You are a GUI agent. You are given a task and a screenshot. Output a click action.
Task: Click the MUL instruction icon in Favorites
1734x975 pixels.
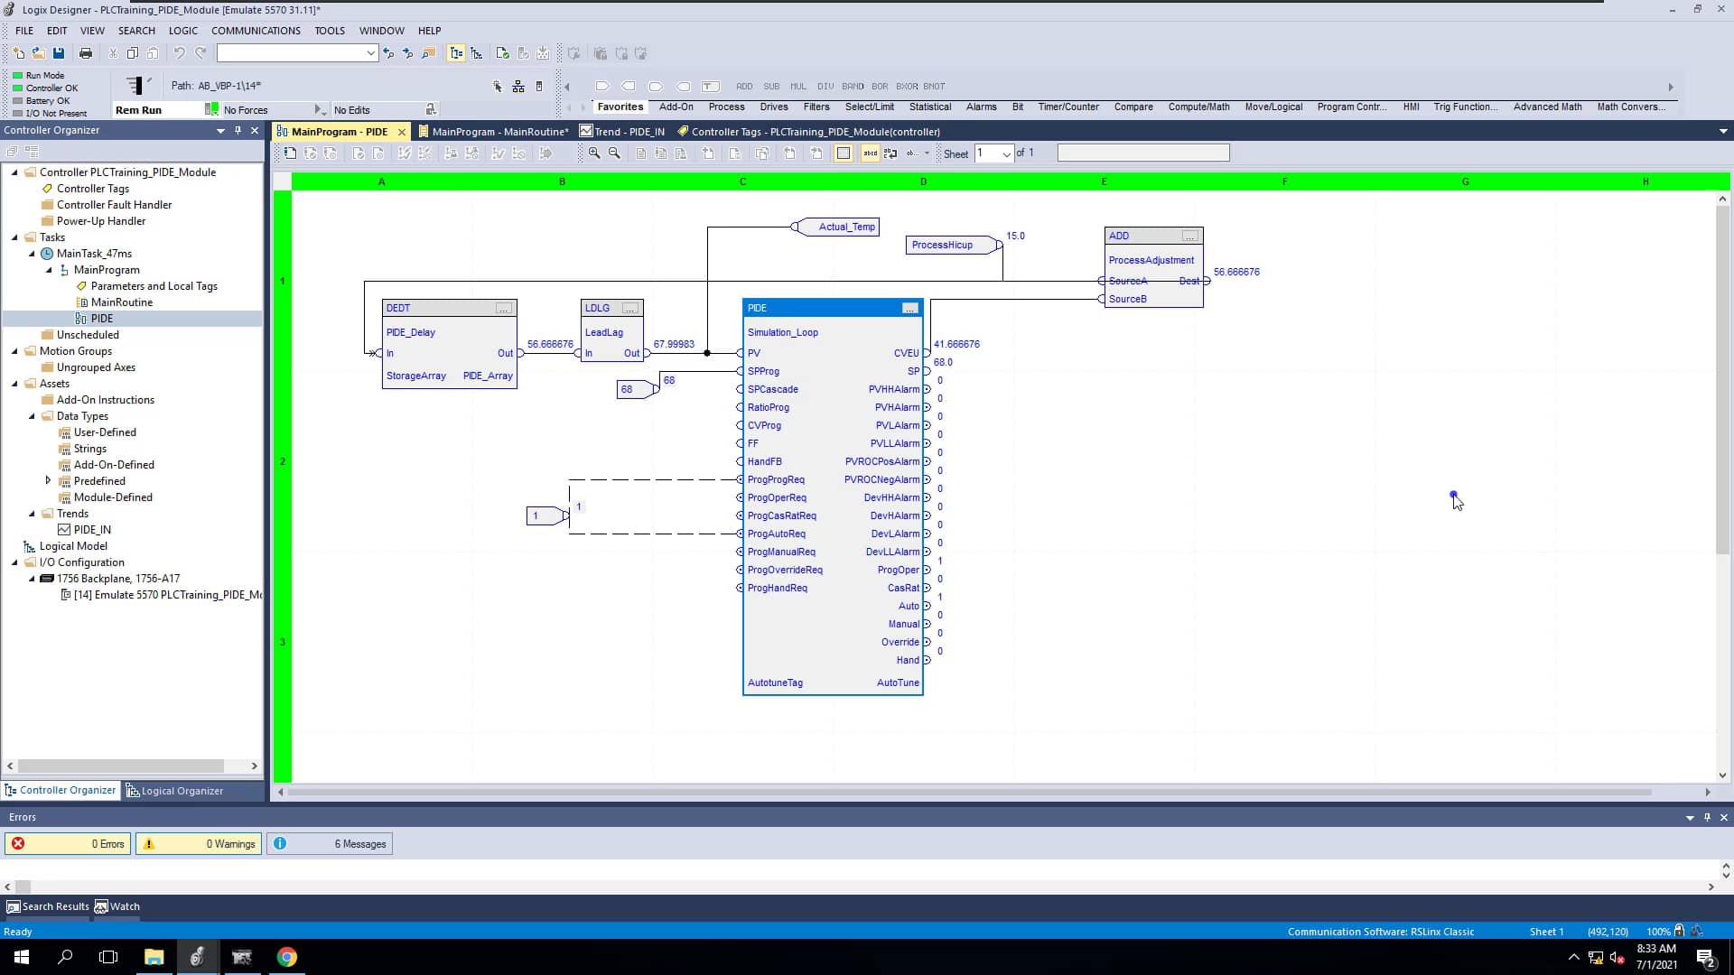(x=798, y=87)
